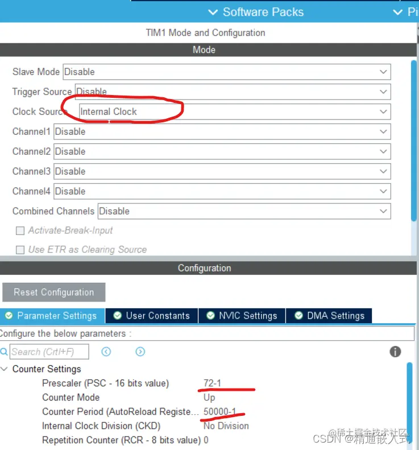Screen dimensions: 419x450
Task: Select the No Division clock value
Action: coord(226,426)
